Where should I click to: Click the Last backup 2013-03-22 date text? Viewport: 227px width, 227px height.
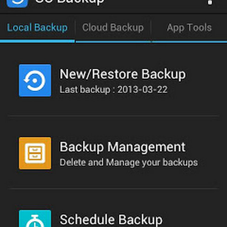[113, 90]
